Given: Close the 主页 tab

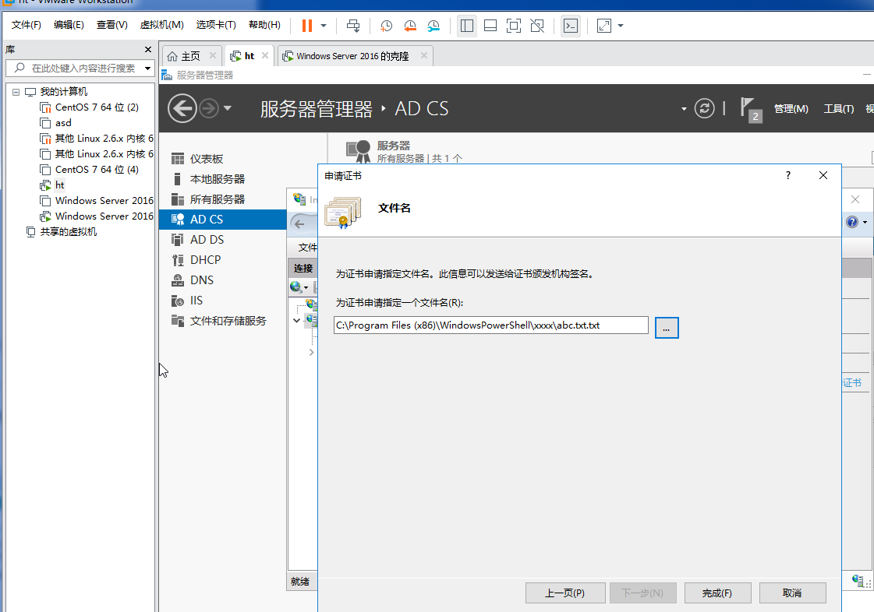Looking at the screenshot, I should tap(213, 56).
